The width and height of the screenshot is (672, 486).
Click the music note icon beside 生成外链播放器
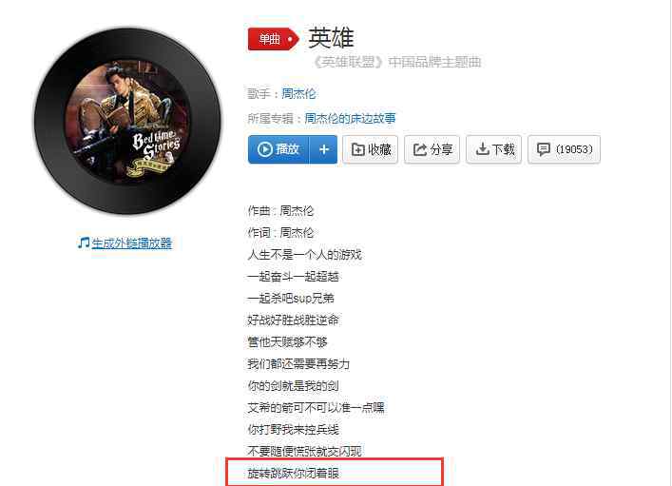tap(84, 243)
